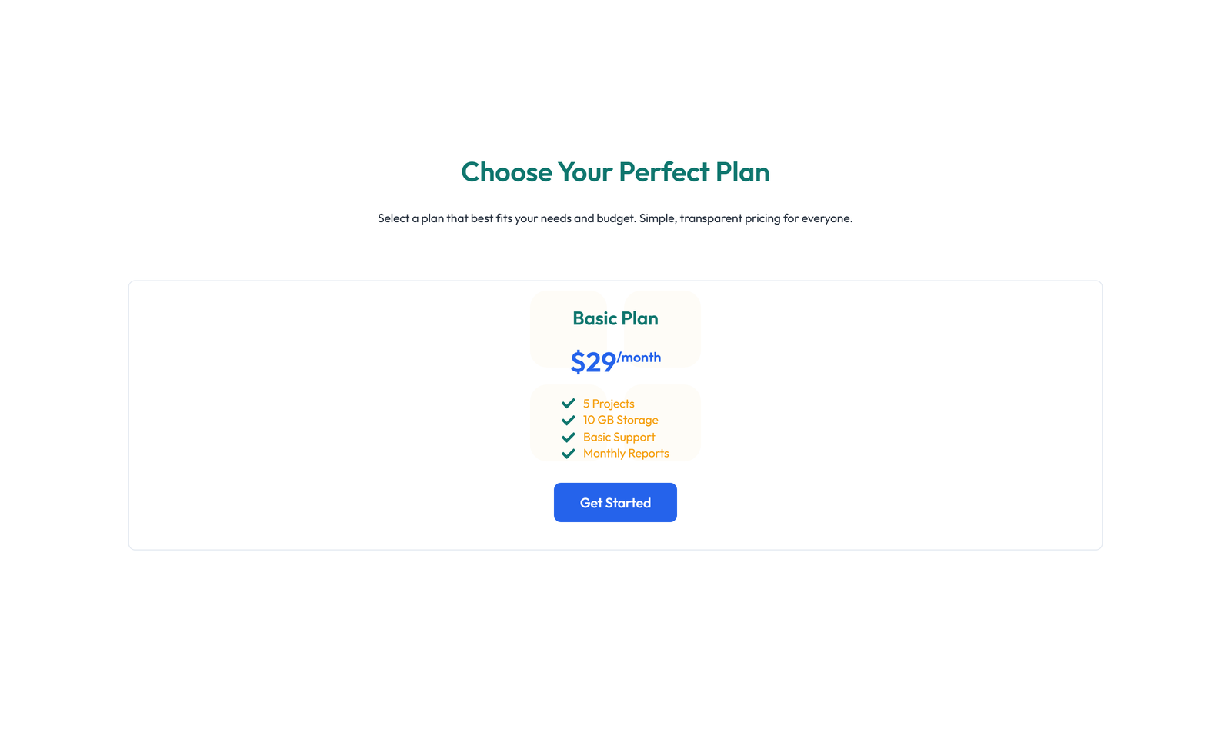
Task: Select the 5 Projects feature entry
Action: tap(608, 403)
